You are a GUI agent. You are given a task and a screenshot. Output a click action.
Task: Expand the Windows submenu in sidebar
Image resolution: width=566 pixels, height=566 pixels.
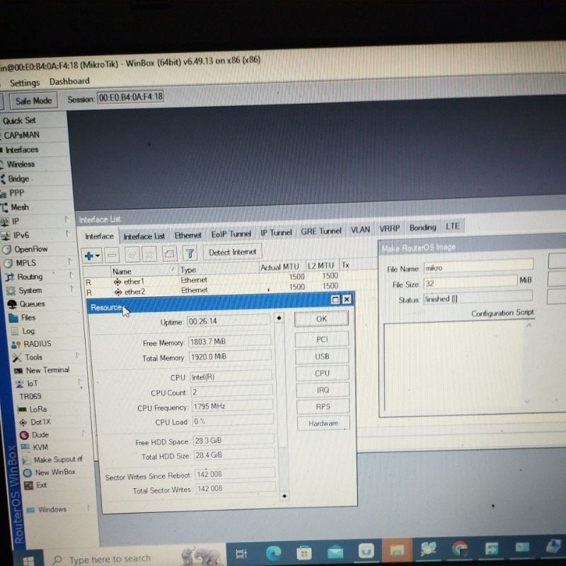point(88,508)
